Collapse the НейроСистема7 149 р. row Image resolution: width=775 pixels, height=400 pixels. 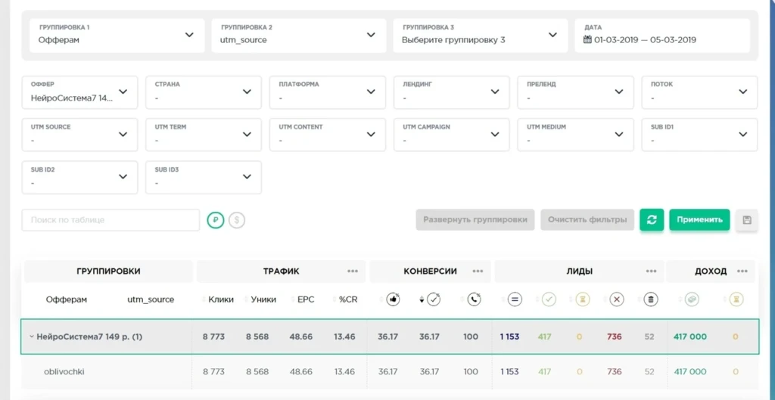click(32, 336)
